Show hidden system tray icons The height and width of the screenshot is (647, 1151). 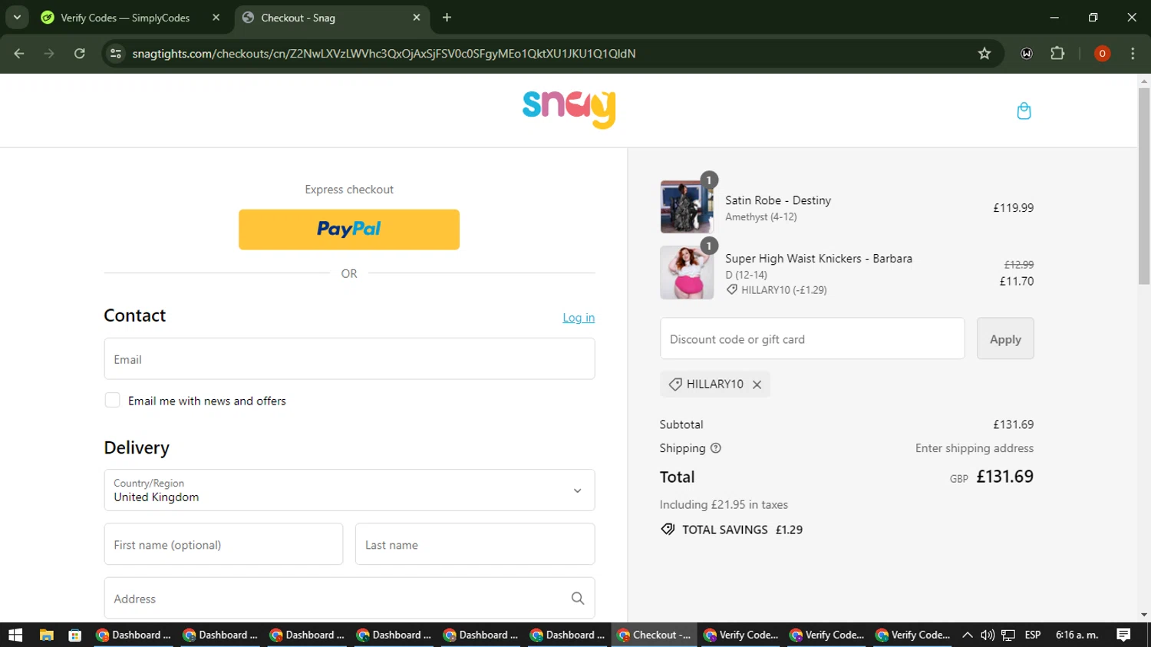click(x=967, y=635)
